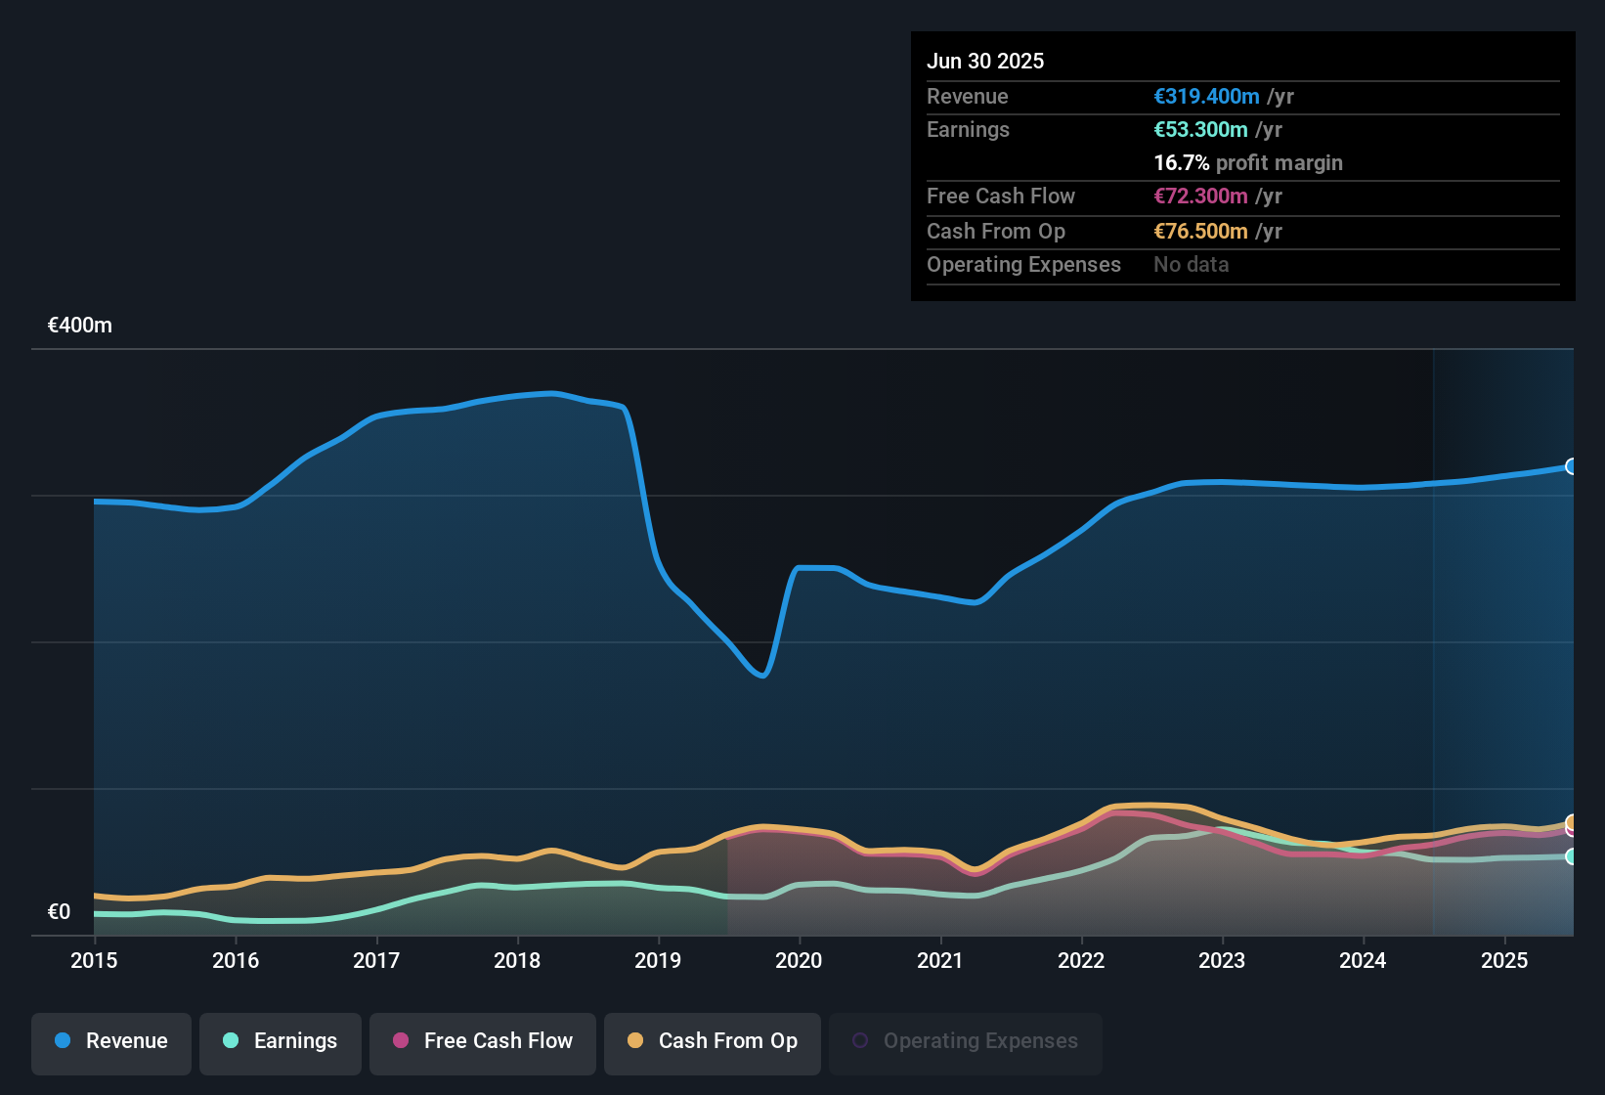Click the 2015 x-axis year label

click(x=94, y=961)
